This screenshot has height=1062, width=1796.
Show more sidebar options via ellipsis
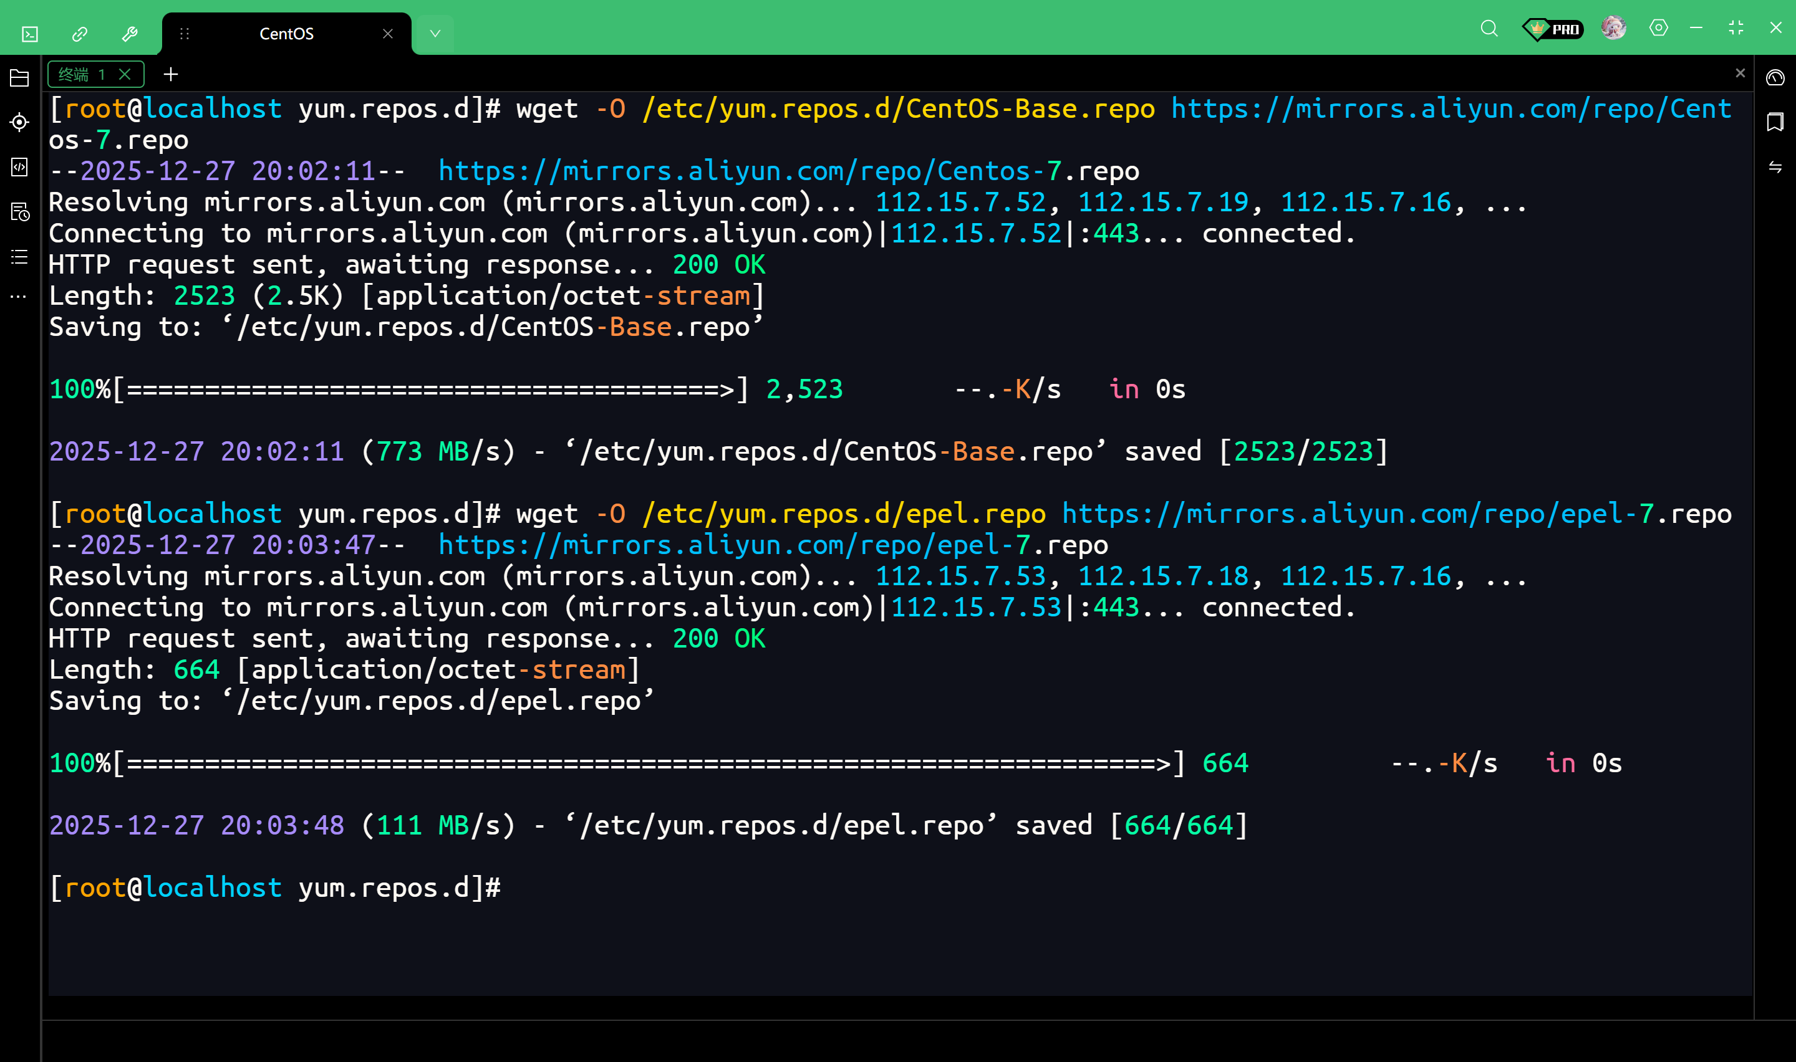tap(19, 296)
